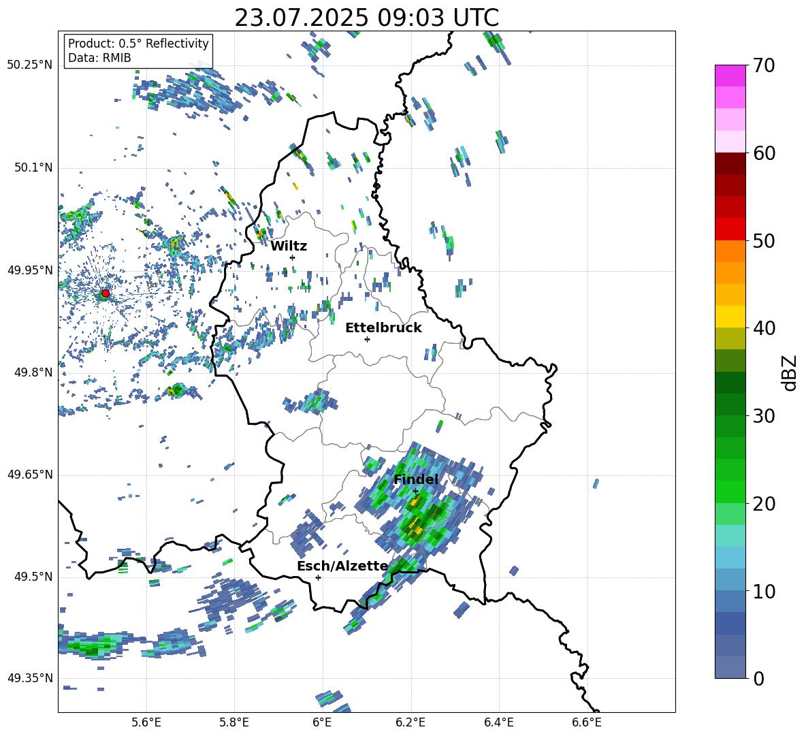The height and width of the screenshot is (736, 806).
Task: Click the 6.4°E longitude label
Action: [498, 723]
